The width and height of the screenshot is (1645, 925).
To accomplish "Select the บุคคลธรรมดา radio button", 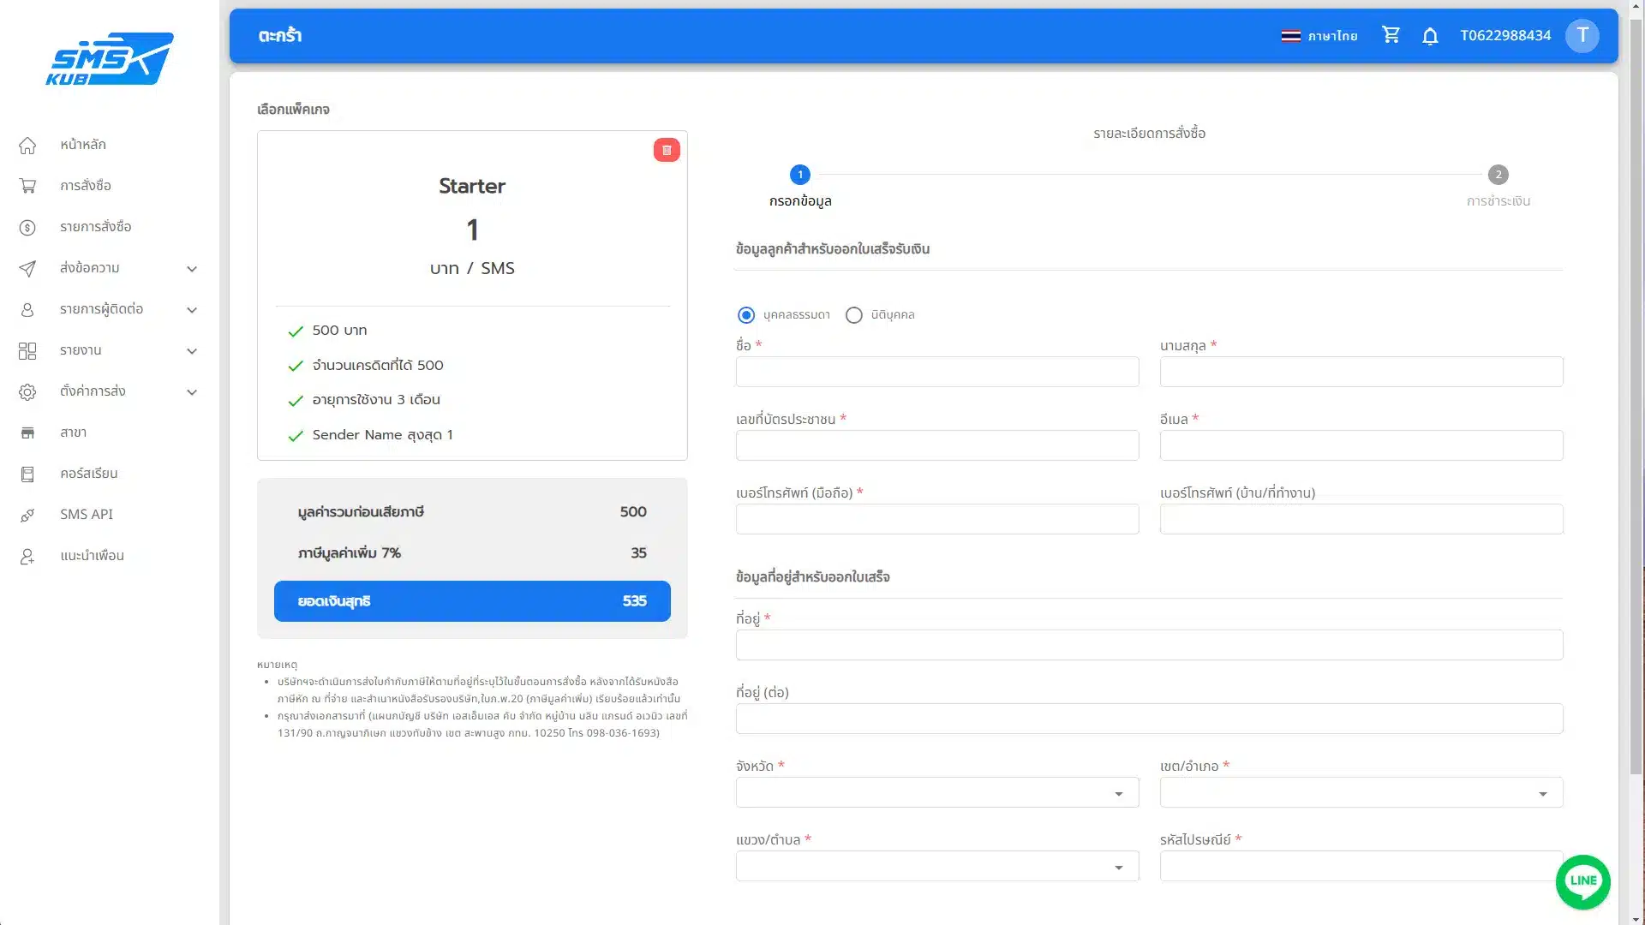I will pyautogui.click(x=746, y=315).
